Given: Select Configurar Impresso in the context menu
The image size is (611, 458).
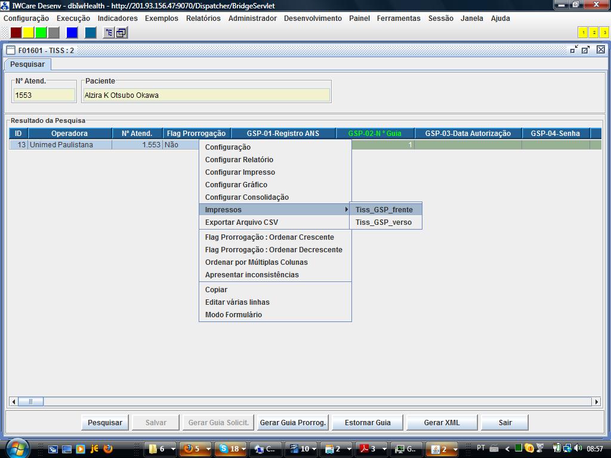Looking at the screenshot, I should 275,172.
